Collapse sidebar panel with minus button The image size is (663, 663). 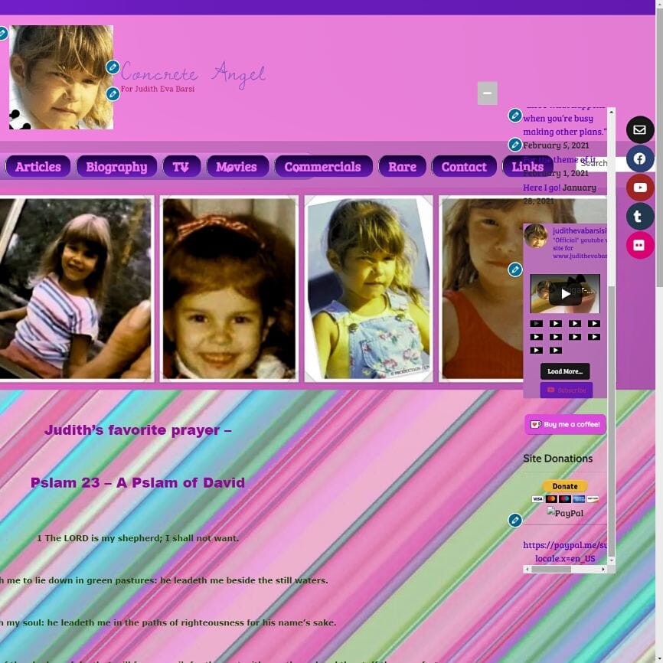(487, 93)
